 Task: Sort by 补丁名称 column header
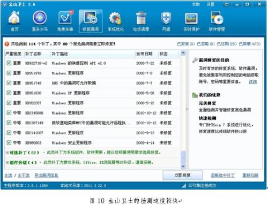[x=33, y=54]
